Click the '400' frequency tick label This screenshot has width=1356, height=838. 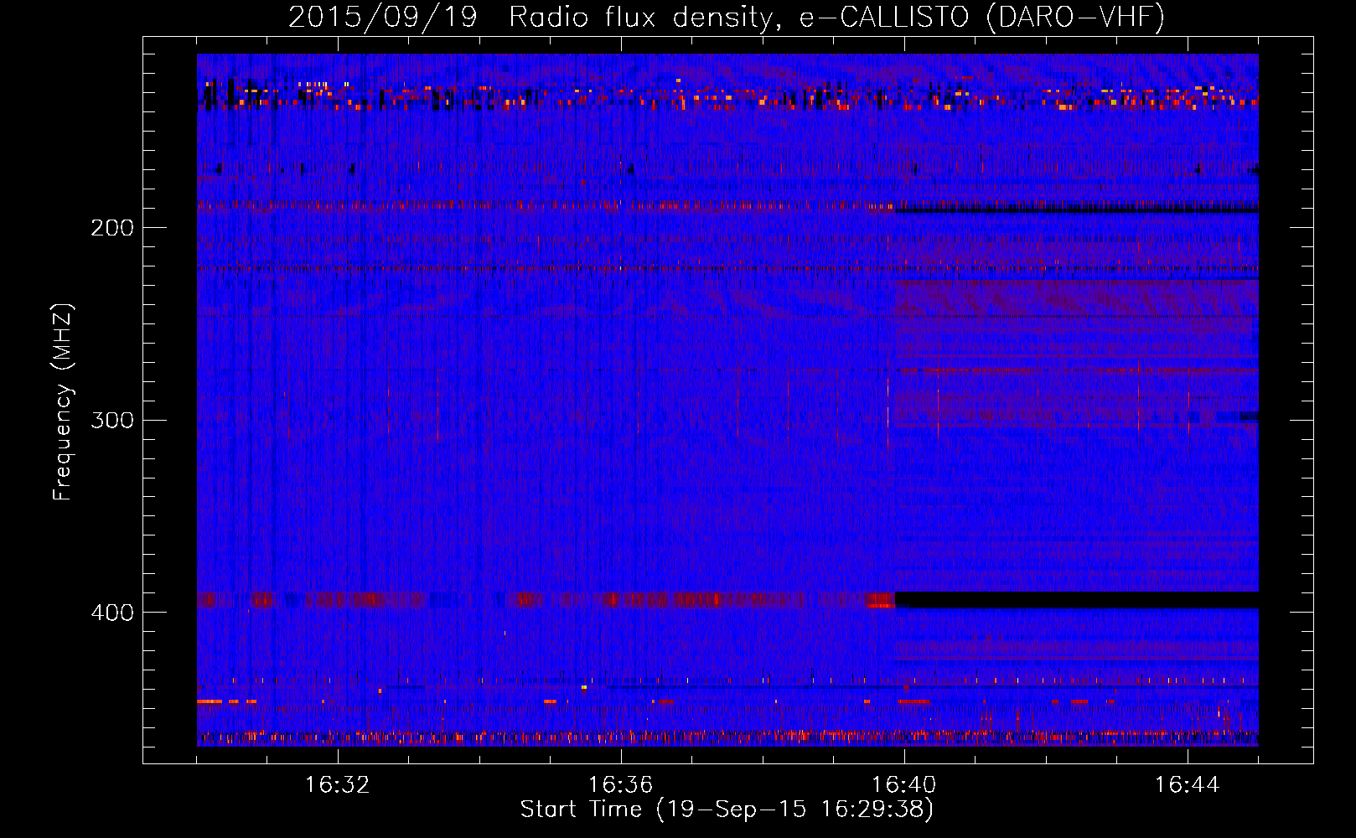click(x=112, y=613)
